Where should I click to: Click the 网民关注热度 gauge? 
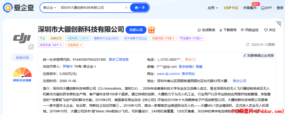[x=22, y=75]
